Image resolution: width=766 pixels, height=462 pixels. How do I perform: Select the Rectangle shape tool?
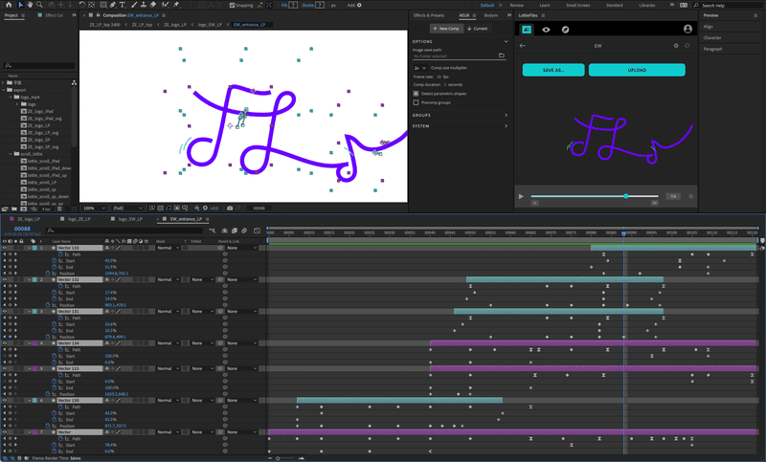[x=103, y=5]
